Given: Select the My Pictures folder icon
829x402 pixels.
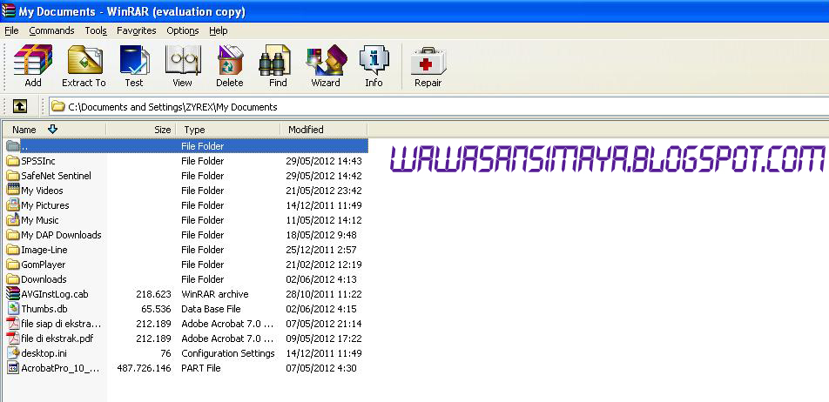Looking at the screenshot, I should click(x=13, y=205).
